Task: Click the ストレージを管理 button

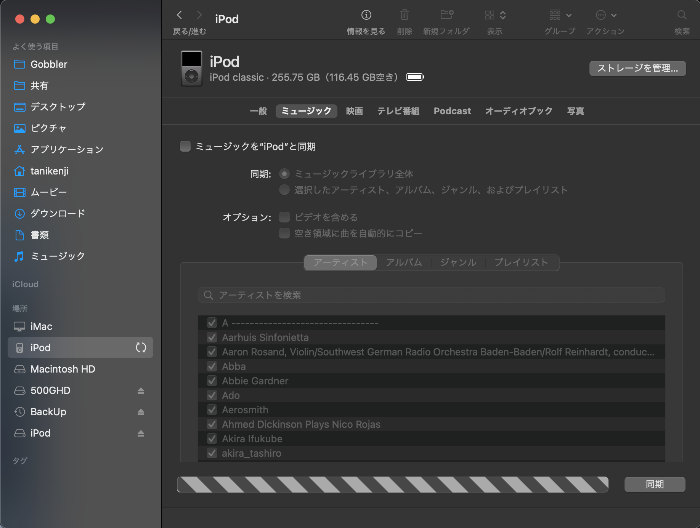Action: tap(637, 69)
